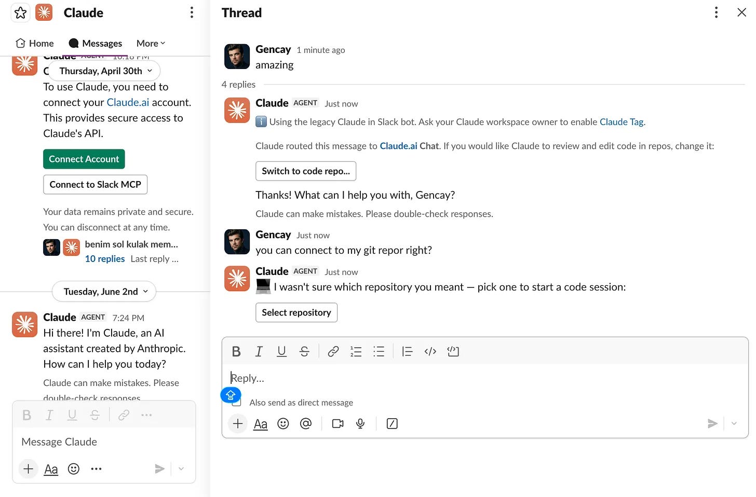
Task: Open the Claude.ai link in left message
Action: pyautogui.click(x=128, y=102)
